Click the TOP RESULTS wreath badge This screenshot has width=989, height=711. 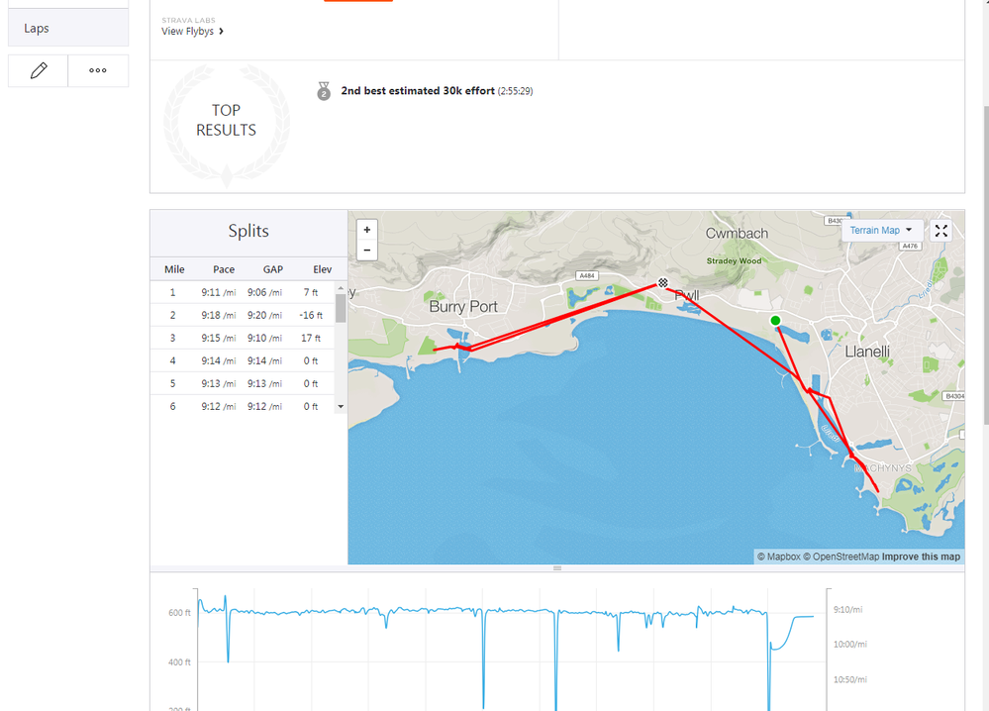click(226, 125)
